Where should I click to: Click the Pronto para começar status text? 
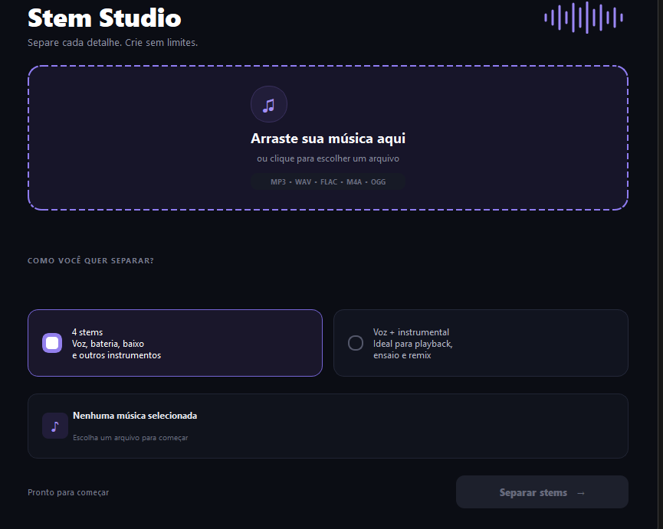68,492
